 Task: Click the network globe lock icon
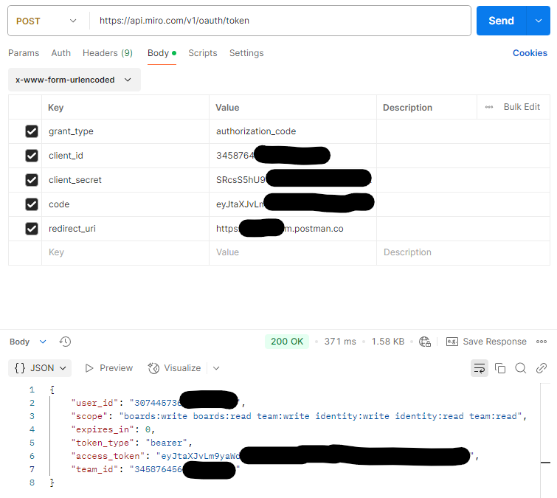425,342
